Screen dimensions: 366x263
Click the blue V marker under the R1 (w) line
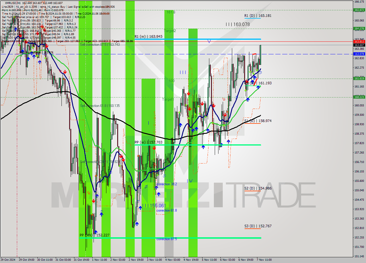pos(209,41)
